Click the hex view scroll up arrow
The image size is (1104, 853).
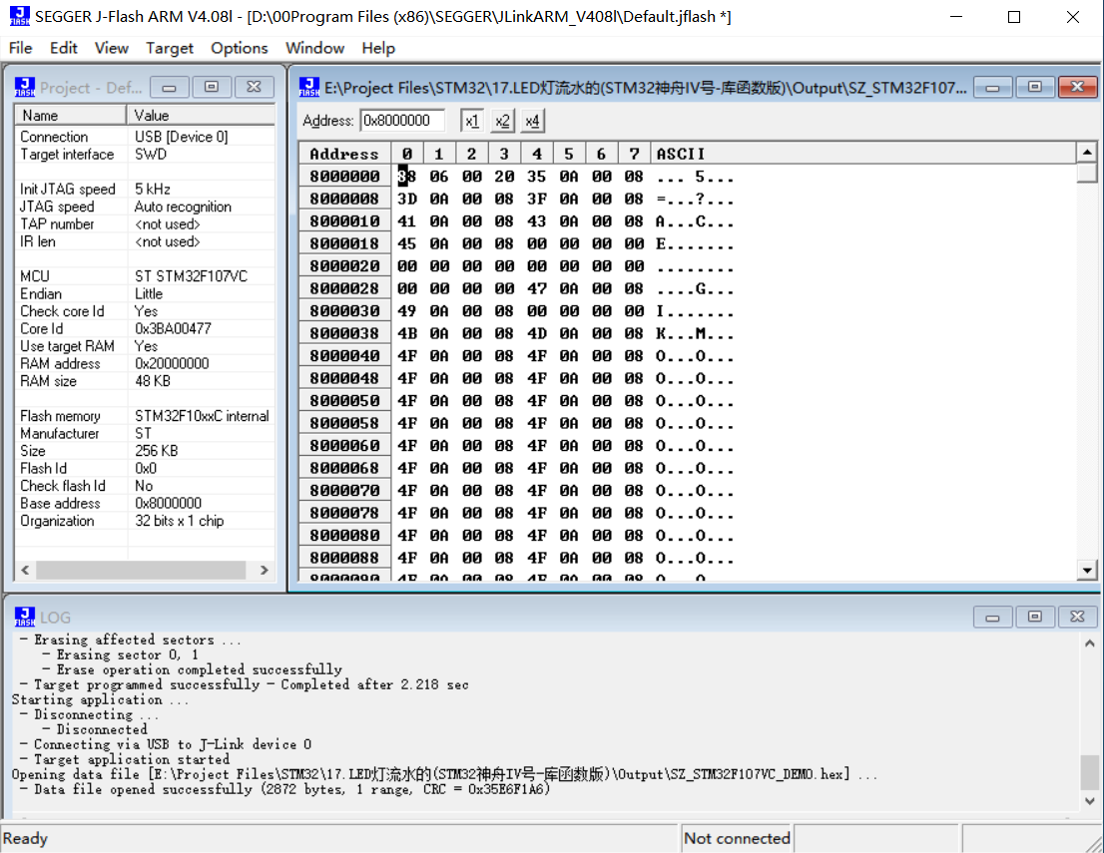[x=1087, y=152]
